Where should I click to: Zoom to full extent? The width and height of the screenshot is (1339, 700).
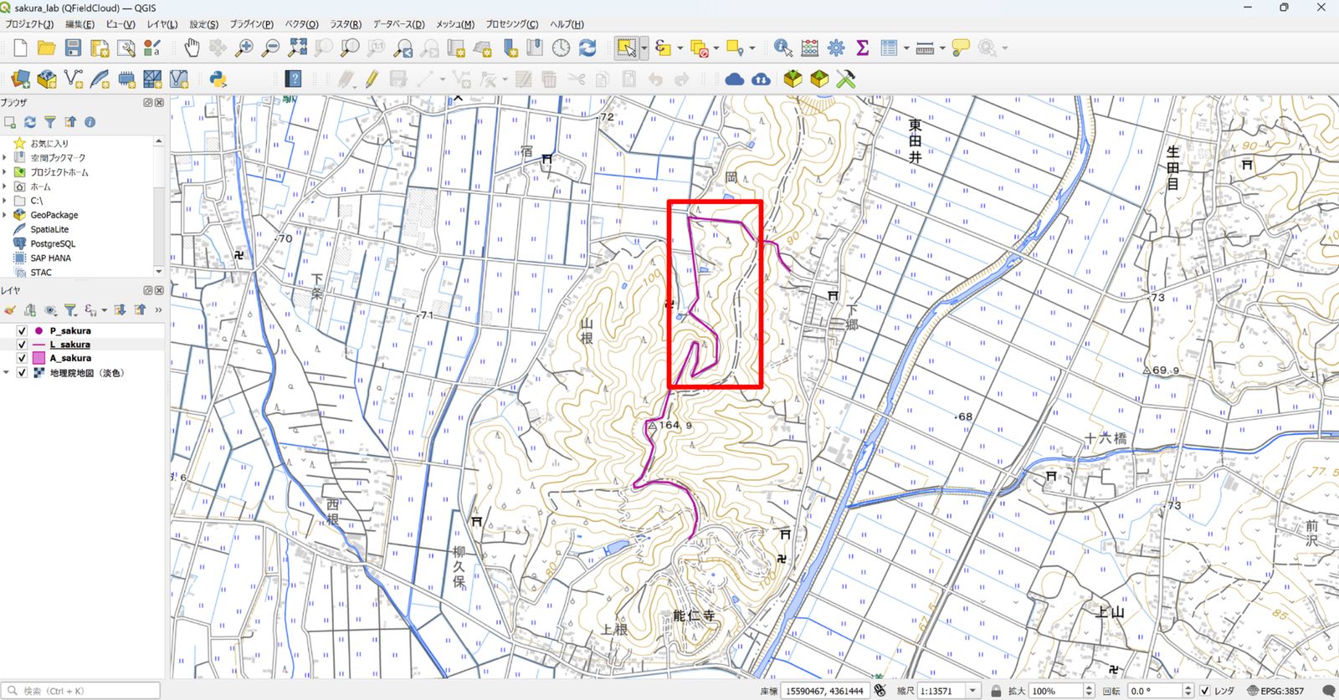297,48
